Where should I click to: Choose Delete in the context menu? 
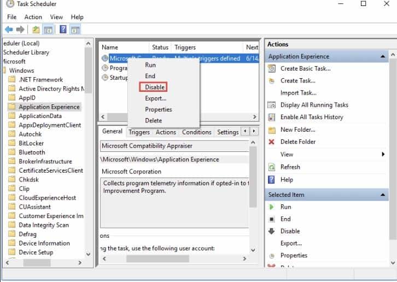[153, 120]
